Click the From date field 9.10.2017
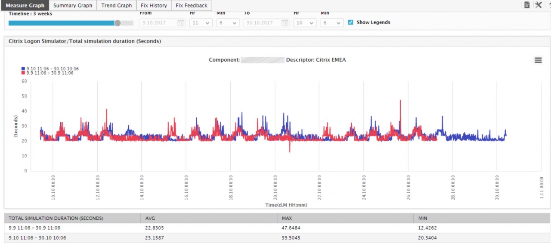The image size is (551, 243). (x=163, y=23)
